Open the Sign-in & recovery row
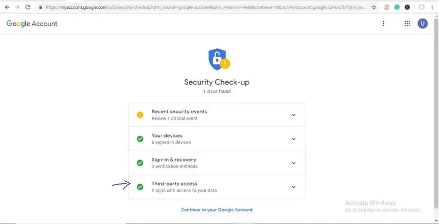The width and height of the screenshot is (439, 224). point(217,163)
